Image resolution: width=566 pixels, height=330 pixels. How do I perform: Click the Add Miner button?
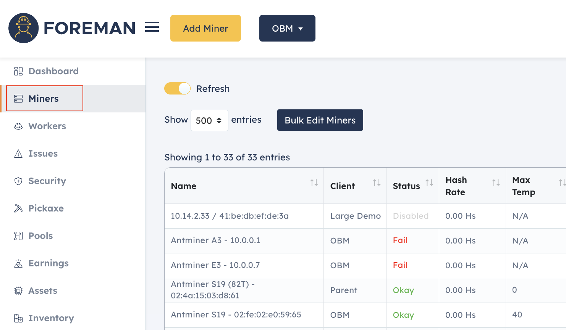[205, 28]
